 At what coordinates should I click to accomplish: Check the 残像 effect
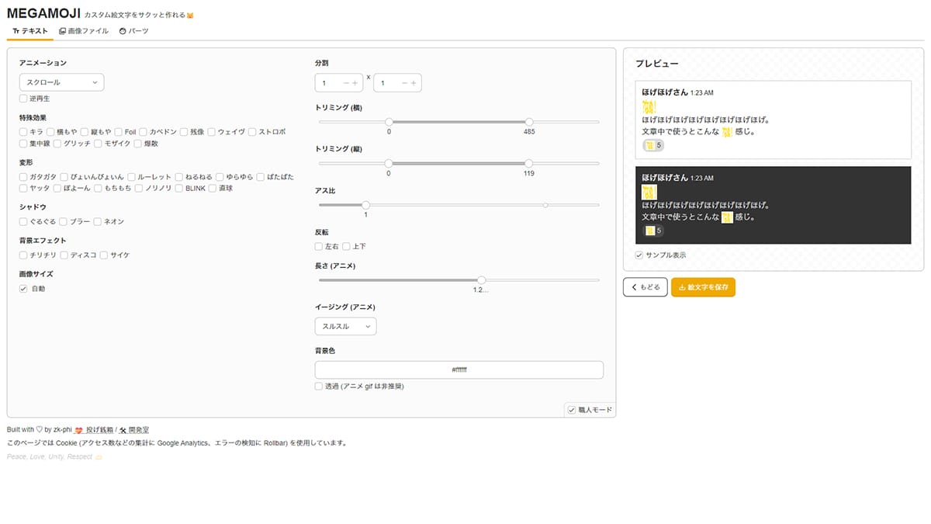184,132
